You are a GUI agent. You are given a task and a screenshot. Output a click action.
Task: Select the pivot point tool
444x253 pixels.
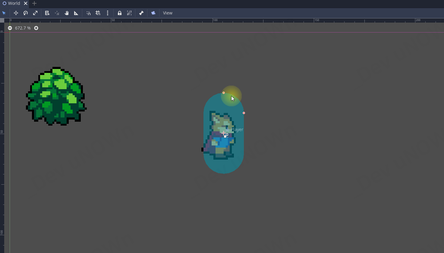57,13
